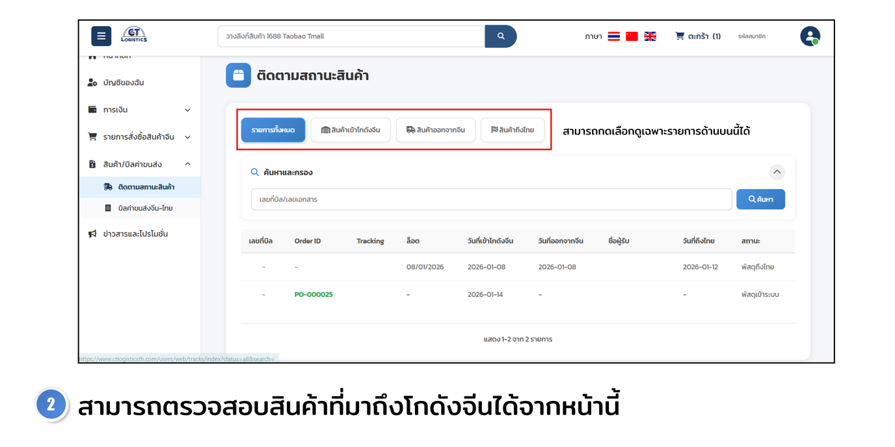
Task: Select the สินค้าออกจากจีน tab
Action: pos(435,130)
